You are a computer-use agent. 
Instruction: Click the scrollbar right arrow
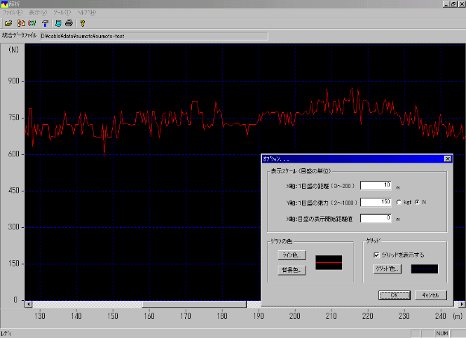point(462,304)
